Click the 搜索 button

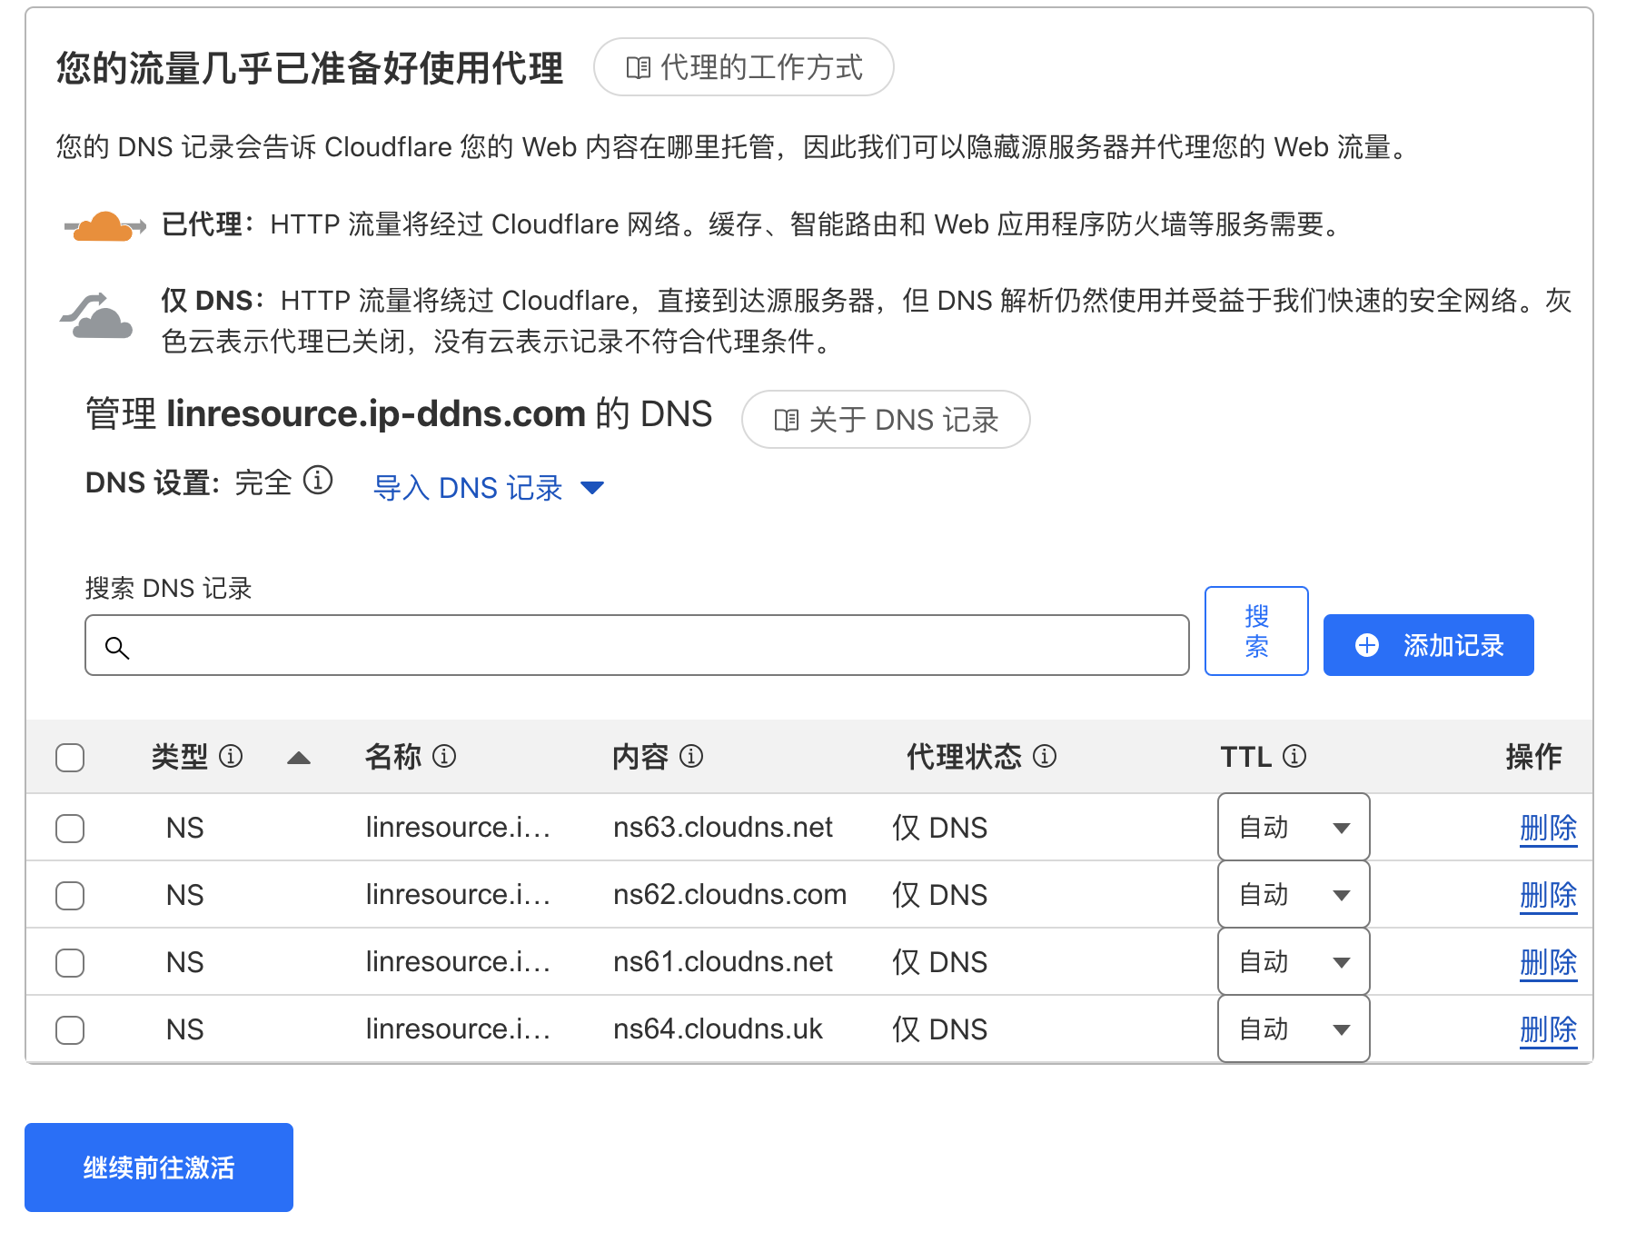[x=1256, y=631]
